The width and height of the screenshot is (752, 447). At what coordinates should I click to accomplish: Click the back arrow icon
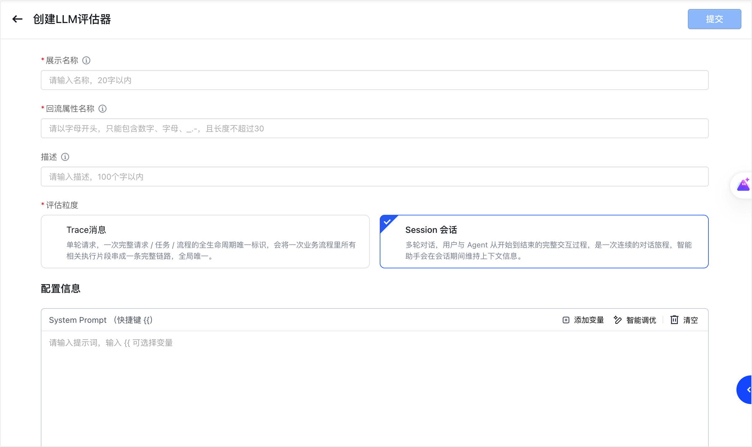coord(17,19)
